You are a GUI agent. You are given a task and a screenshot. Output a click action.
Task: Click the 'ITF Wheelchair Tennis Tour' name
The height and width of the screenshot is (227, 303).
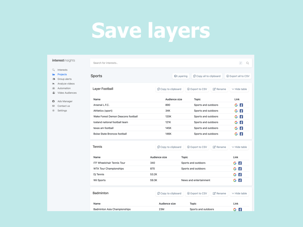[109, 163]
